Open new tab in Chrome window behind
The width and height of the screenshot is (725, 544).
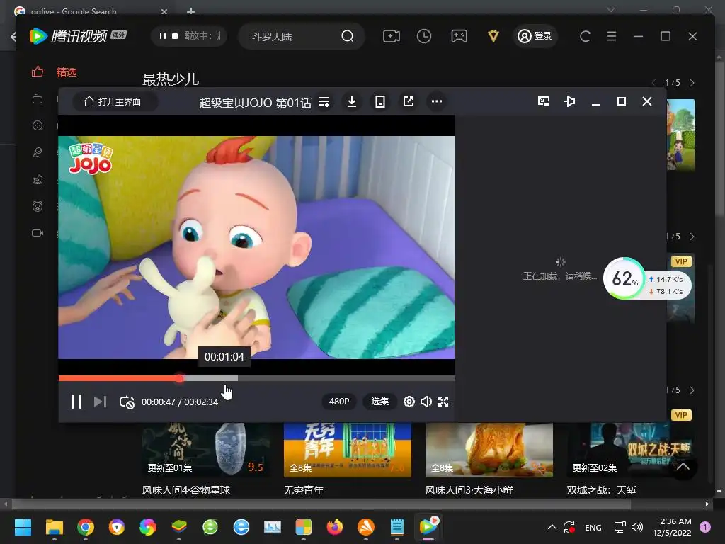click(x=191, y=11)
